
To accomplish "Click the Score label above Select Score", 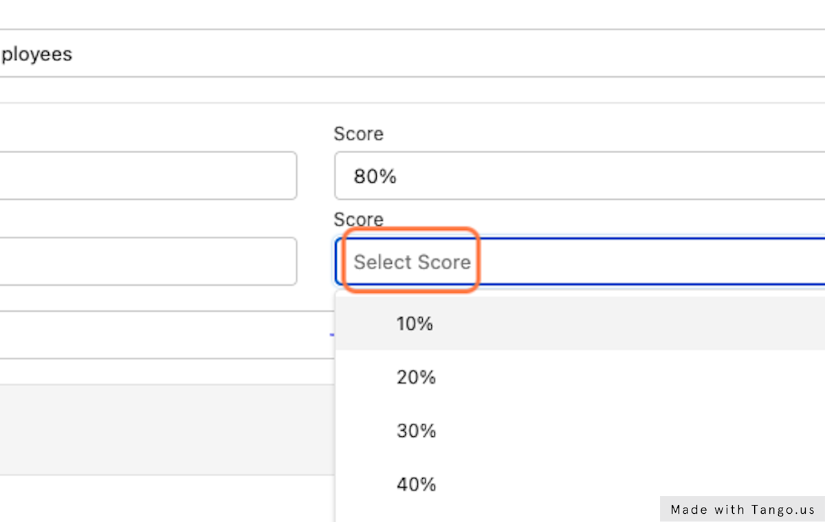I will click(x=358, y=220).
